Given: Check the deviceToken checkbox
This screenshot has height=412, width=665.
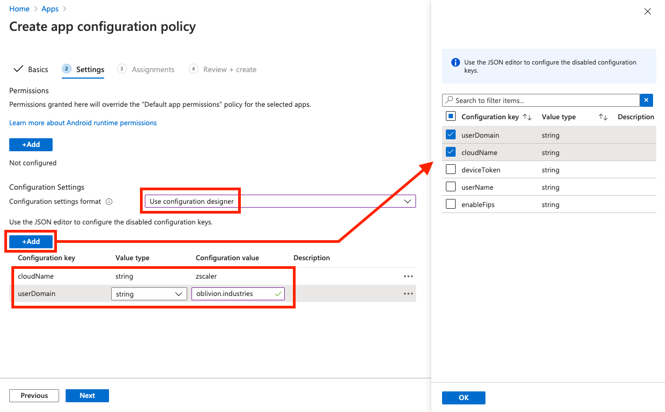Looking at the screenshot, I should (x=451, y=170).
